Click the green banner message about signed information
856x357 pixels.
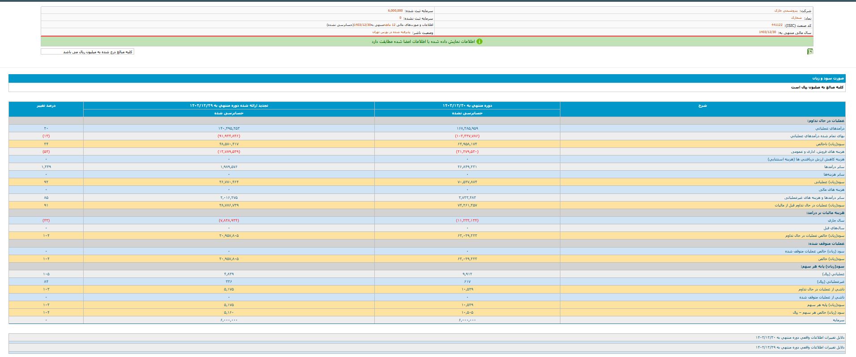(x=423, y=42)
